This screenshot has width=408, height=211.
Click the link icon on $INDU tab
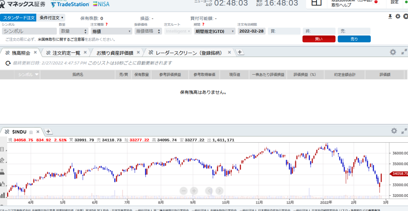point(7,132)
